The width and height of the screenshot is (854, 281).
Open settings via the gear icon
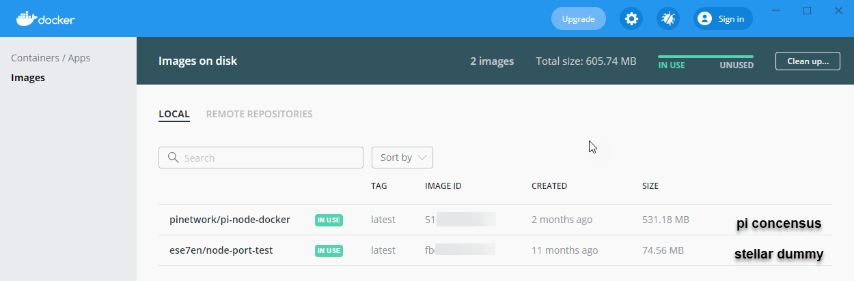click(631, 18)
